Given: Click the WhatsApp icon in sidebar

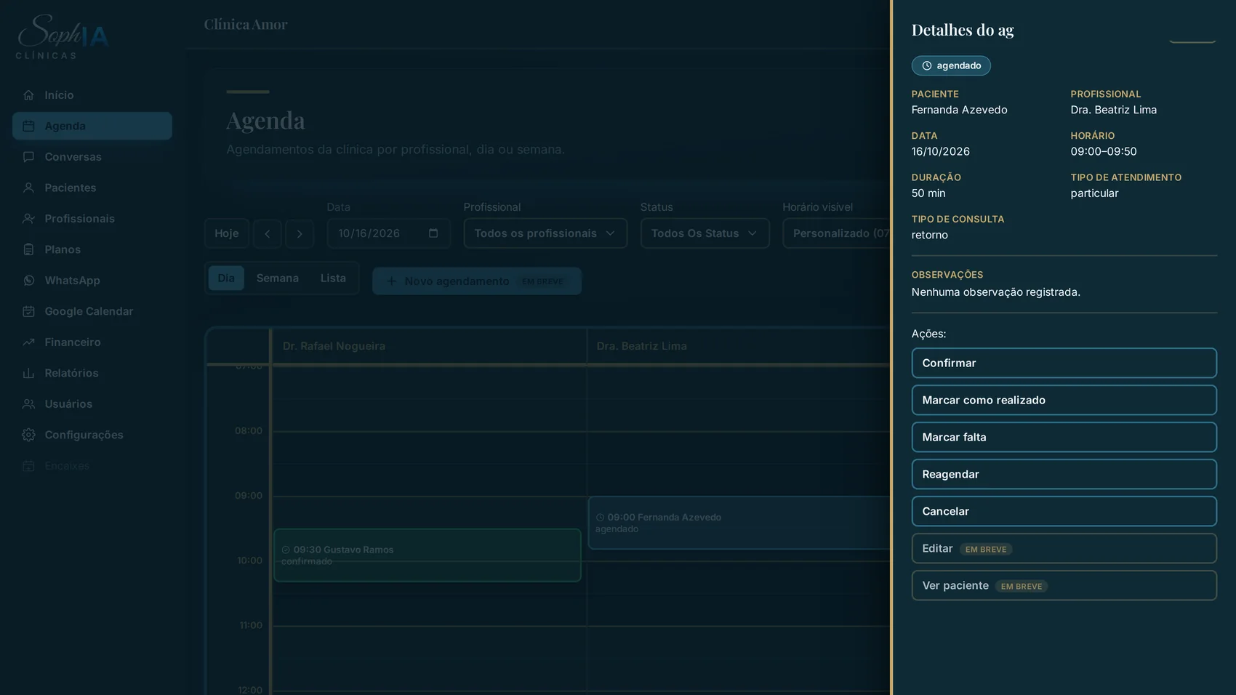Looking at the screenshot, I should (28, 281).
